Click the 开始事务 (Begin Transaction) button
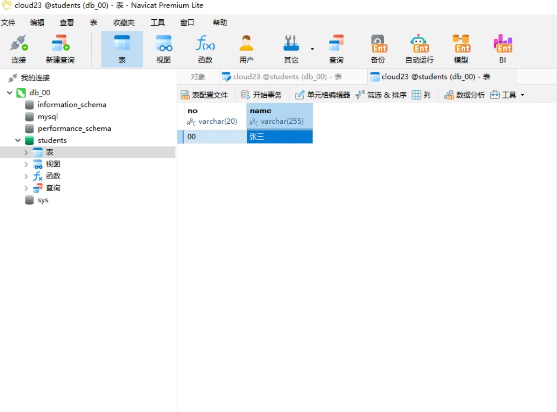 point(262,95)
